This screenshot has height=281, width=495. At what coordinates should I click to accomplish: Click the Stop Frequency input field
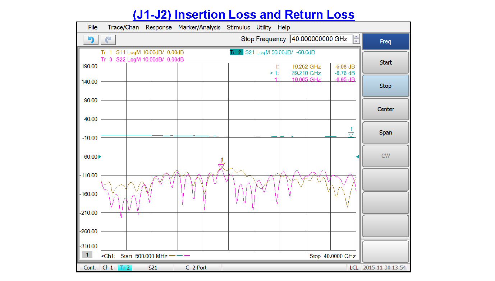(321, 39)
